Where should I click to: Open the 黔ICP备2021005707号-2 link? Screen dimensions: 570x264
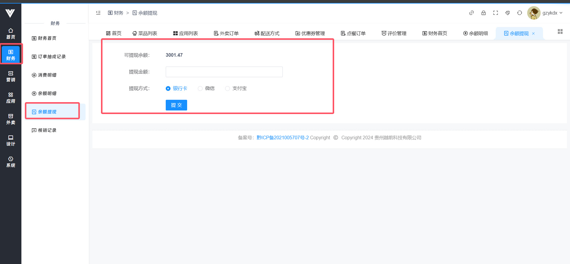click(282, 137)
